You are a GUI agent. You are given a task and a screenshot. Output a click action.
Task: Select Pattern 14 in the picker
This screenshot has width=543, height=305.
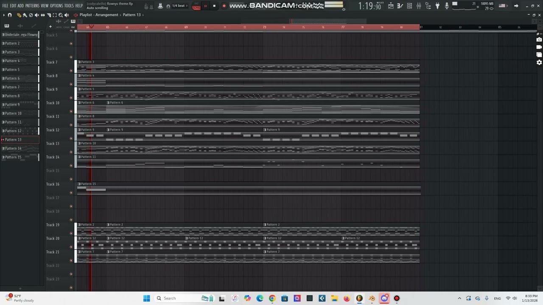(x=20, y=148)
